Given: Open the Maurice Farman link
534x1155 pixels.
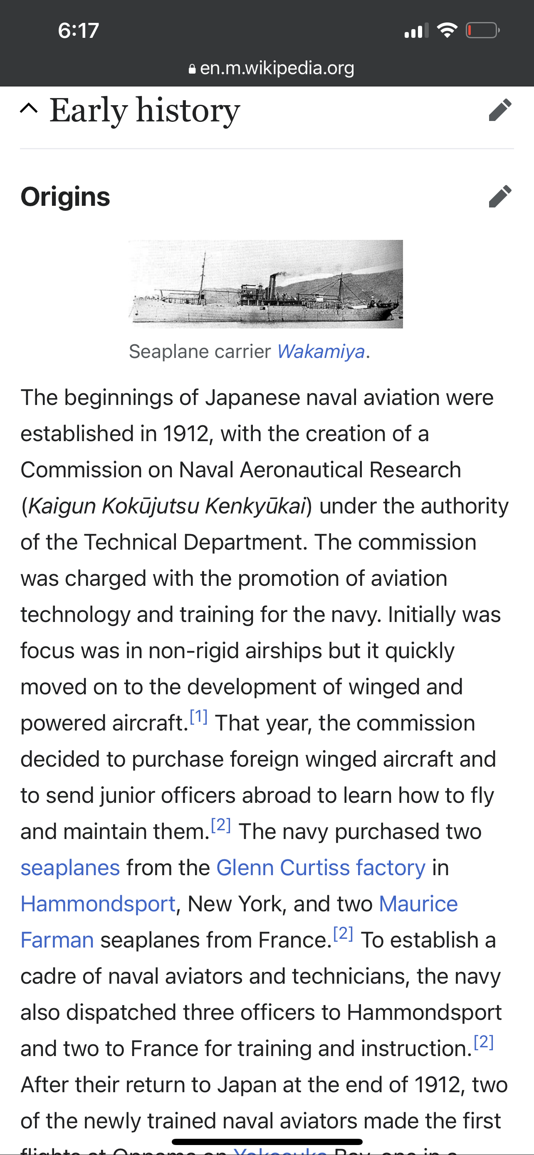Looking at the screenshot, I should tap(418, 904).
